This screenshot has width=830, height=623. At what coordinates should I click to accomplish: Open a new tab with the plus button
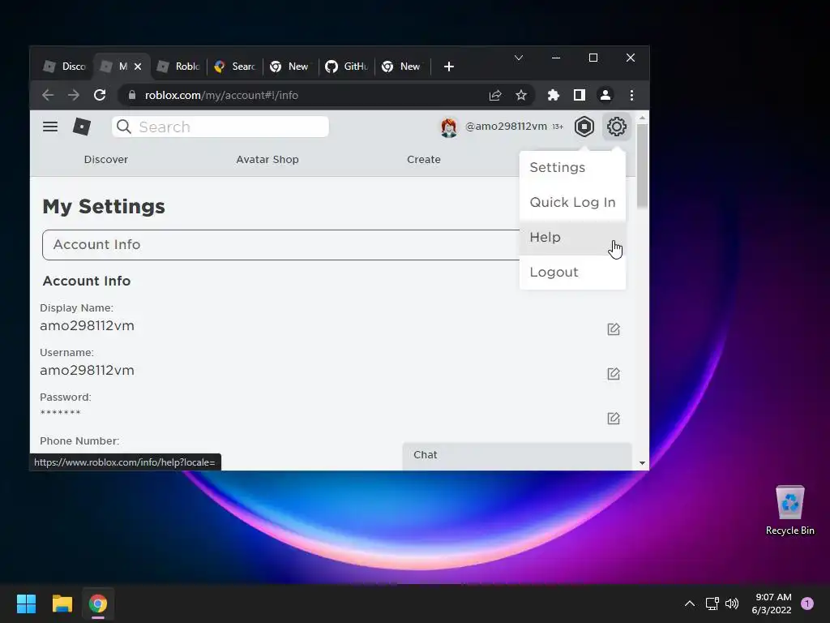[x=449, y=67]
